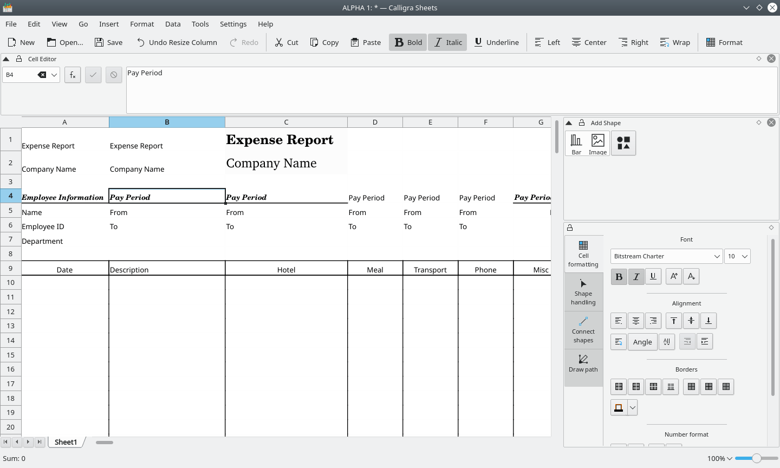Screen dimensions: 780x468
Task: Click the Angle button
Action: 642,342
